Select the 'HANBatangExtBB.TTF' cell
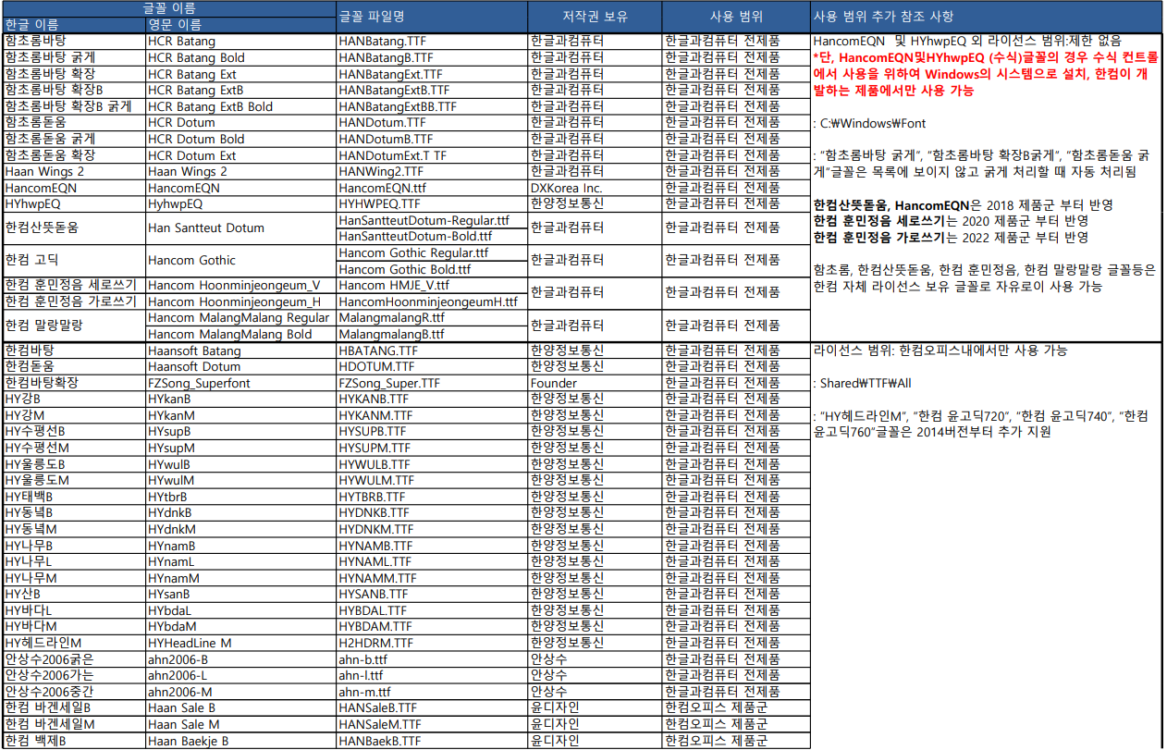 [432, 106]
